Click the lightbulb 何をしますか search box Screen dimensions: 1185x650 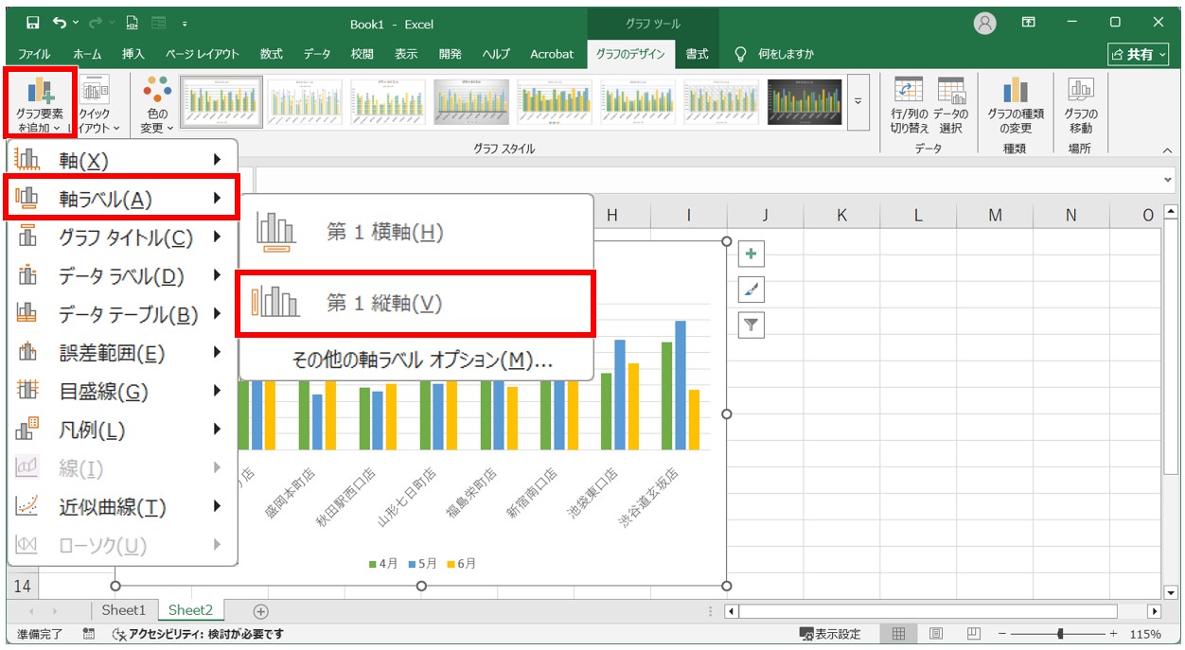(x=774, y=54)
